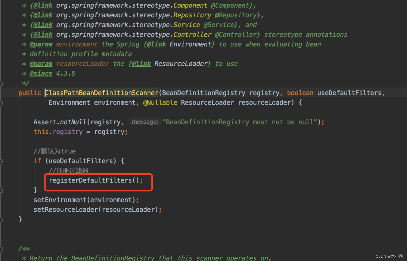Screen dimensions: 407x261
Task: Click the 'public' keyword of the constructor
Action: pos(30,93)
